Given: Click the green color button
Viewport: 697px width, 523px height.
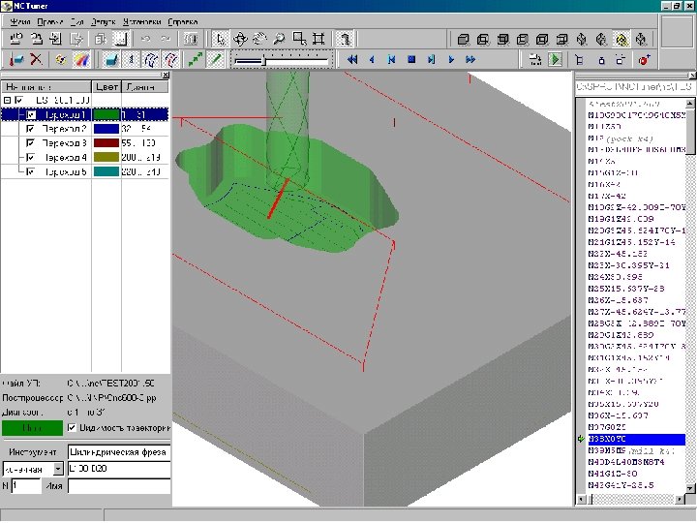Looking at the screenshot, I should click(x=30, y=427).
